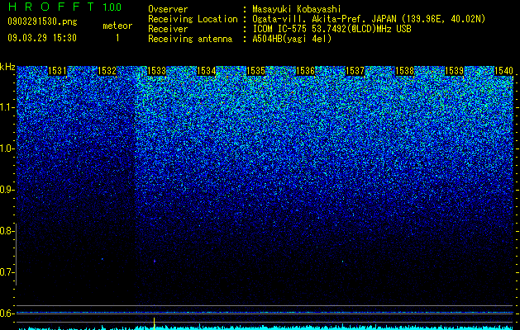Select the 1539 time label
This screenshot has width=520, height=330.
tap(455, 71)
